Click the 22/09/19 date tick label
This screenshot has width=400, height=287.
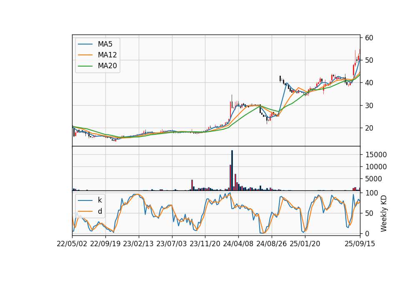[105, 244]
